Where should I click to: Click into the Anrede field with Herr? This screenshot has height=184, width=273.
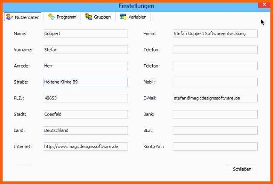[x=85, y=66]
